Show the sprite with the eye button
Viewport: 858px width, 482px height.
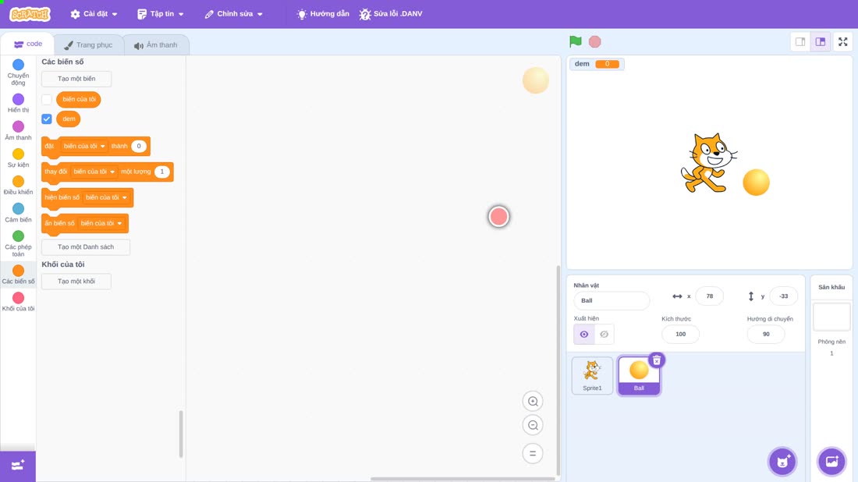coord(584,335)
